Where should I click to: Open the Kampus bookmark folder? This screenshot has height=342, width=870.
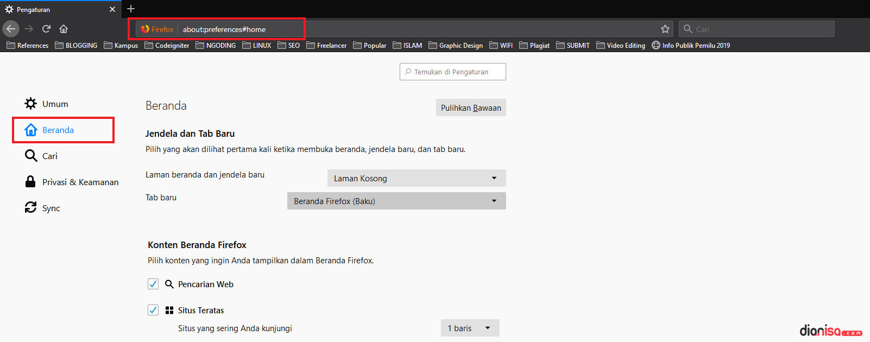tap(121, 46)
